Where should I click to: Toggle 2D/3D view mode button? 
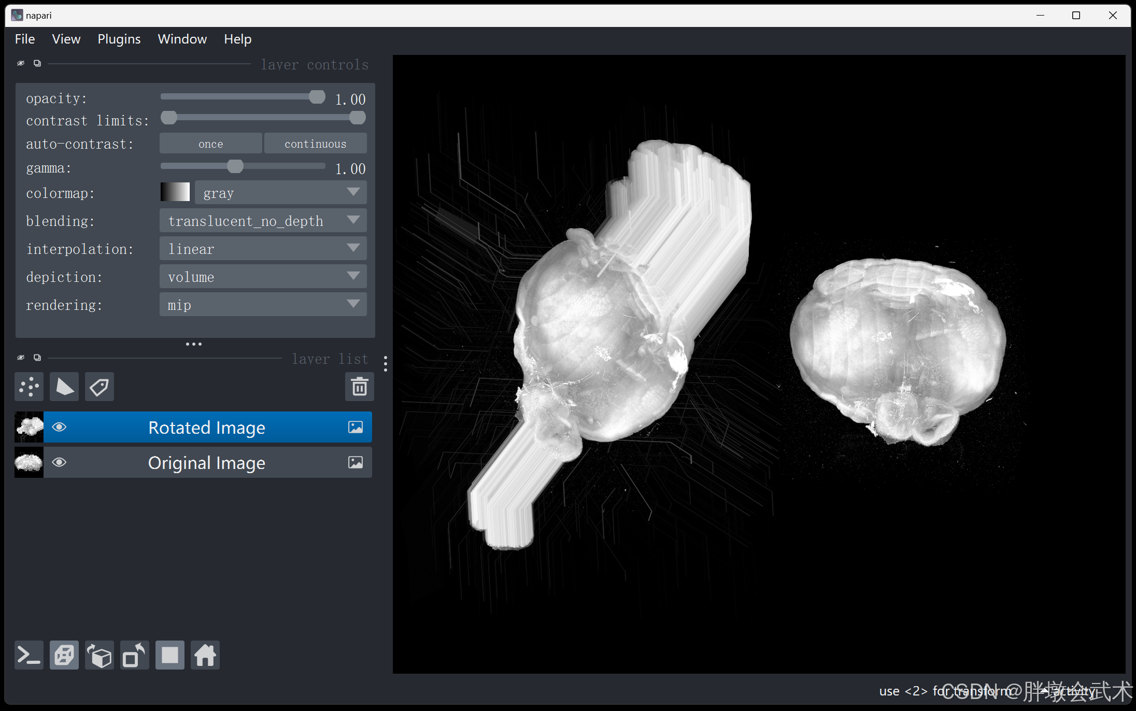64,656
